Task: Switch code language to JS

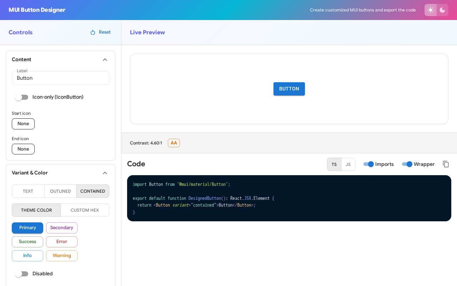Action: pos(348,164)
